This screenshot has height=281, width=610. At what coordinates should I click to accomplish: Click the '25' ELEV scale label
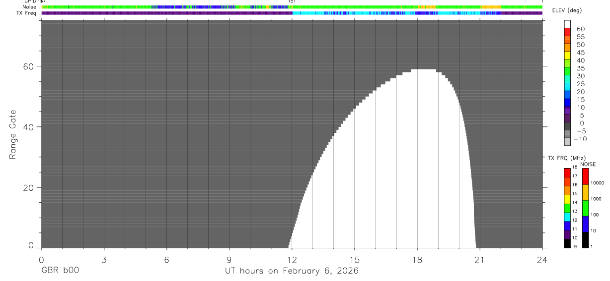coord(581,84)
